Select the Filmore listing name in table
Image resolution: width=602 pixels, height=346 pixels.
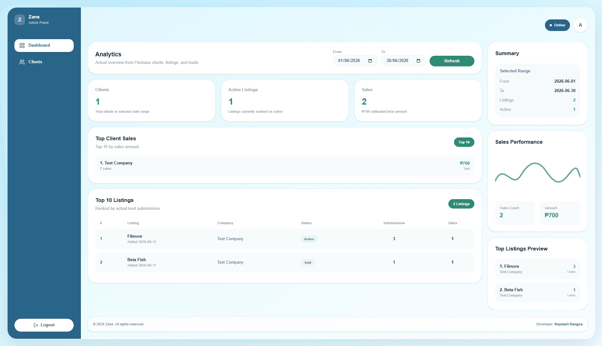coord(135,236)
